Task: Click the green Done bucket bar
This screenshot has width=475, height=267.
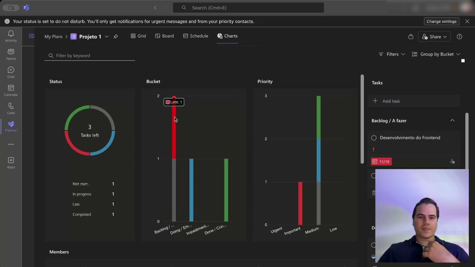Action: 226,190
